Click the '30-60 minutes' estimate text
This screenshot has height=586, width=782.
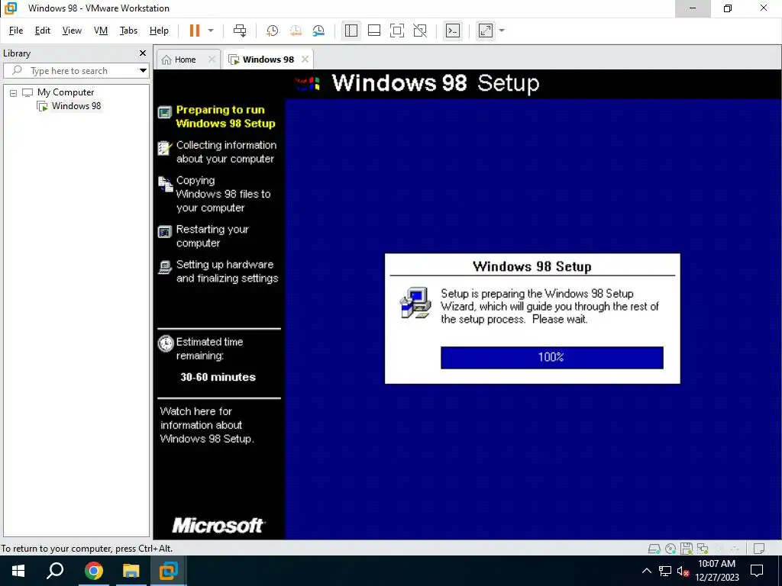(218, 377)
